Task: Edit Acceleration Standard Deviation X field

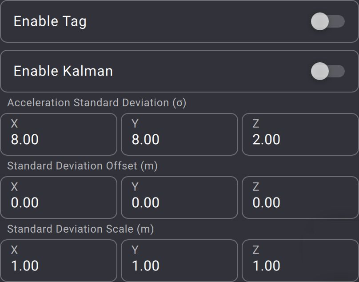Action: pyautogui.click(x=59, y=134)
